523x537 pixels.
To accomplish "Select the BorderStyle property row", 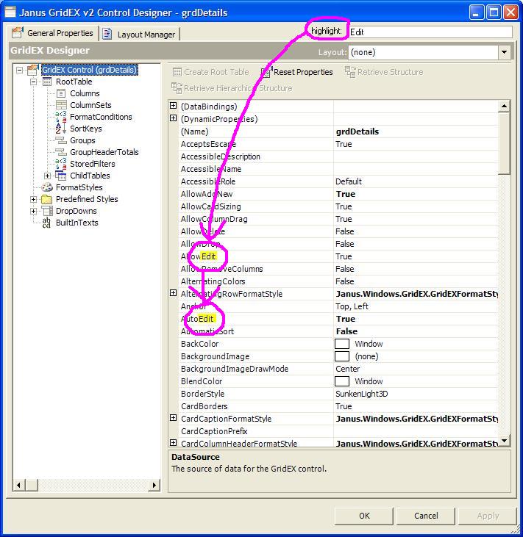I will click(338, 394).
